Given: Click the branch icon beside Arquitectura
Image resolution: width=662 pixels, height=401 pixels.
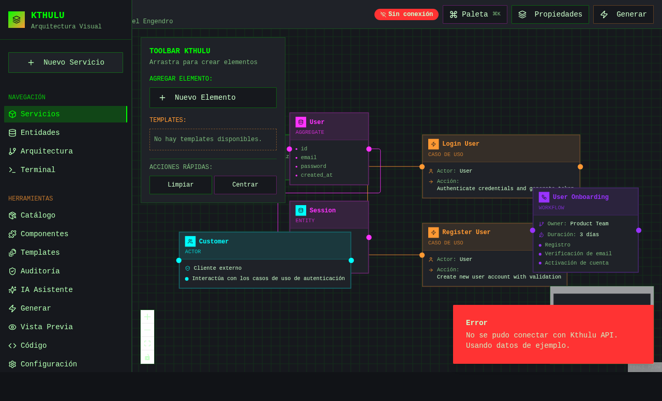Looking at the screenshot, I should click(12, 151).
